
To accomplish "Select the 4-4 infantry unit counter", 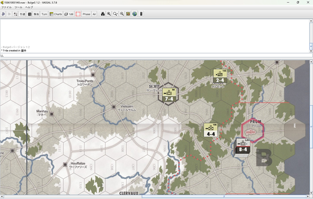I will tap(211, 130).
